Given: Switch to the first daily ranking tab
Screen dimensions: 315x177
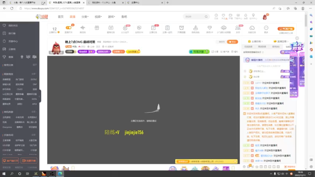Looking at the screenshot, I should [x=248, y=46].
